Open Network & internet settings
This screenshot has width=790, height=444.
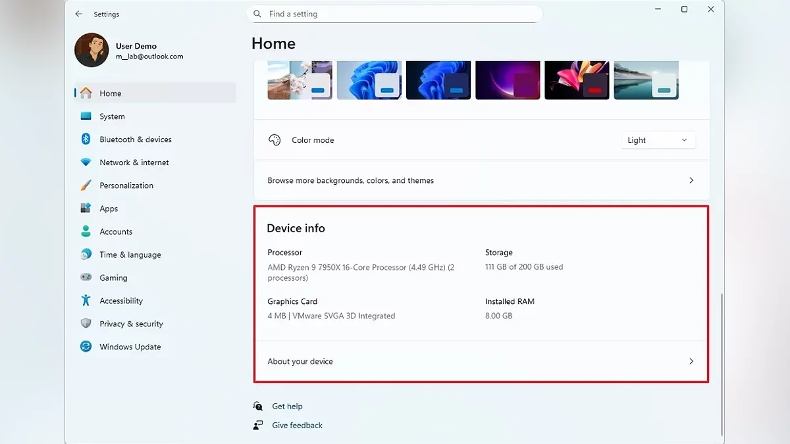(155, 162)
